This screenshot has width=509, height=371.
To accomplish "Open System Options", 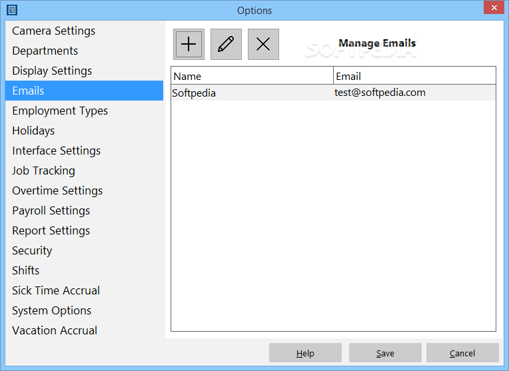I will pos(84,310).
